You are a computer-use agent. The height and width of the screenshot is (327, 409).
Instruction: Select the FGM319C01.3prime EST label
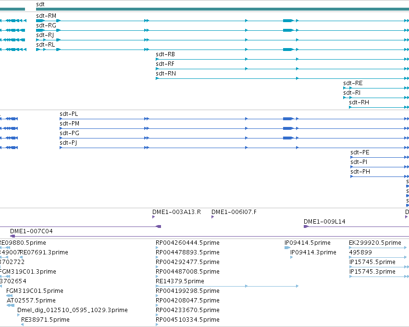28,272
